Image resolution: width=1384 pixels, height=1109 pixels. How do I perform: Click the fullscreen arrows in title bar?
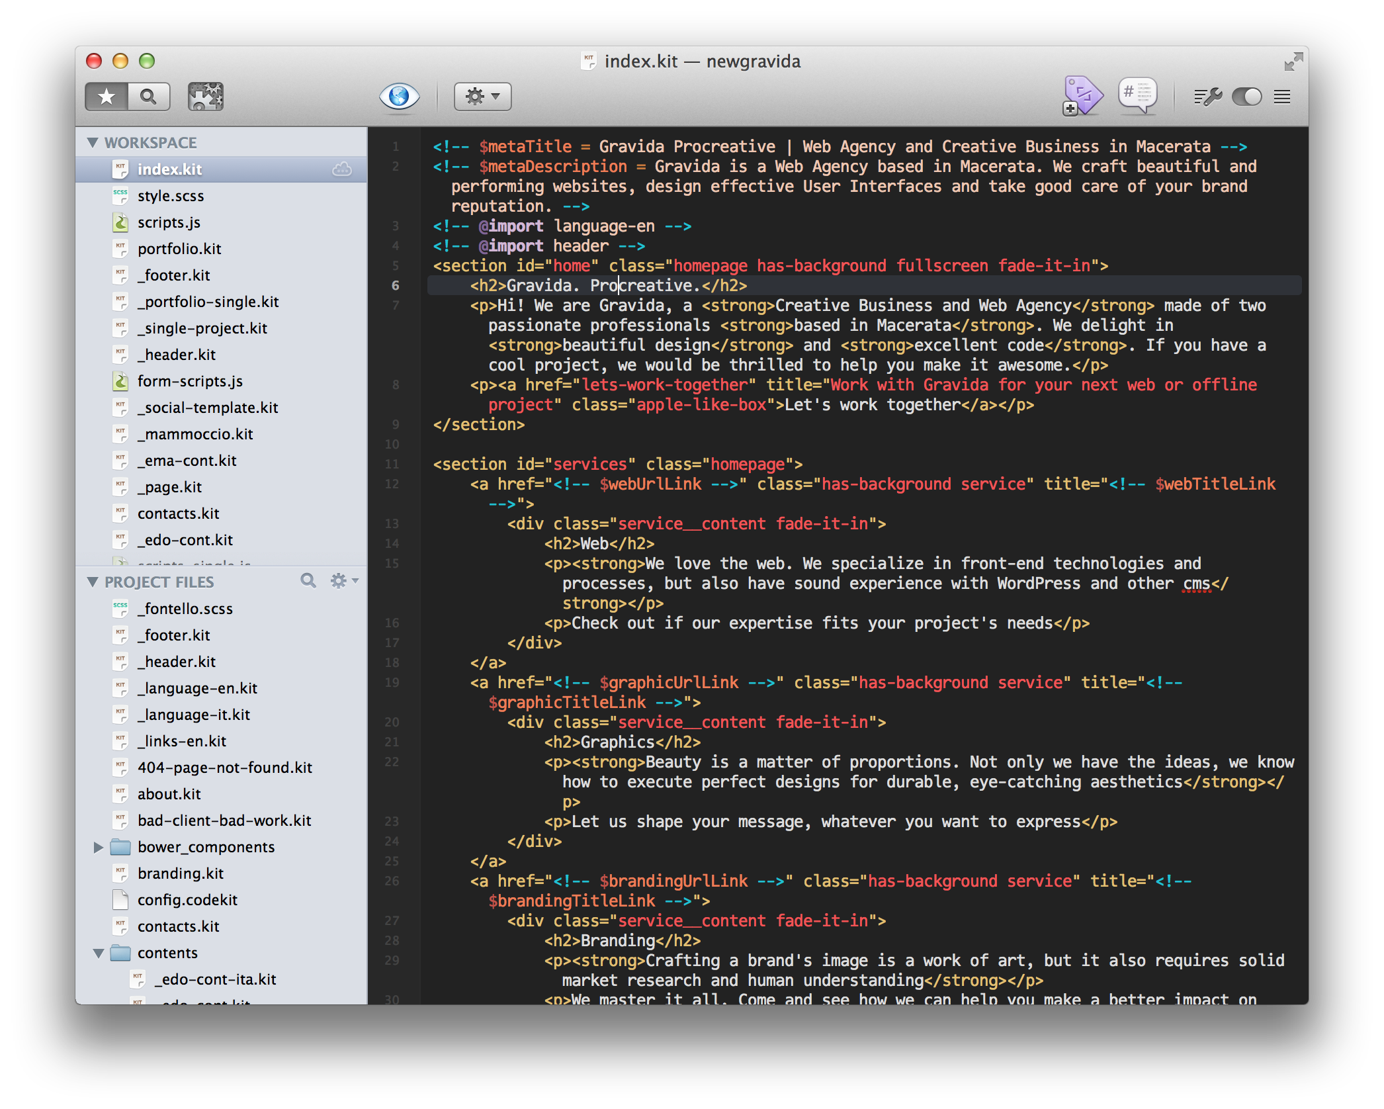tap(1293, 62)
